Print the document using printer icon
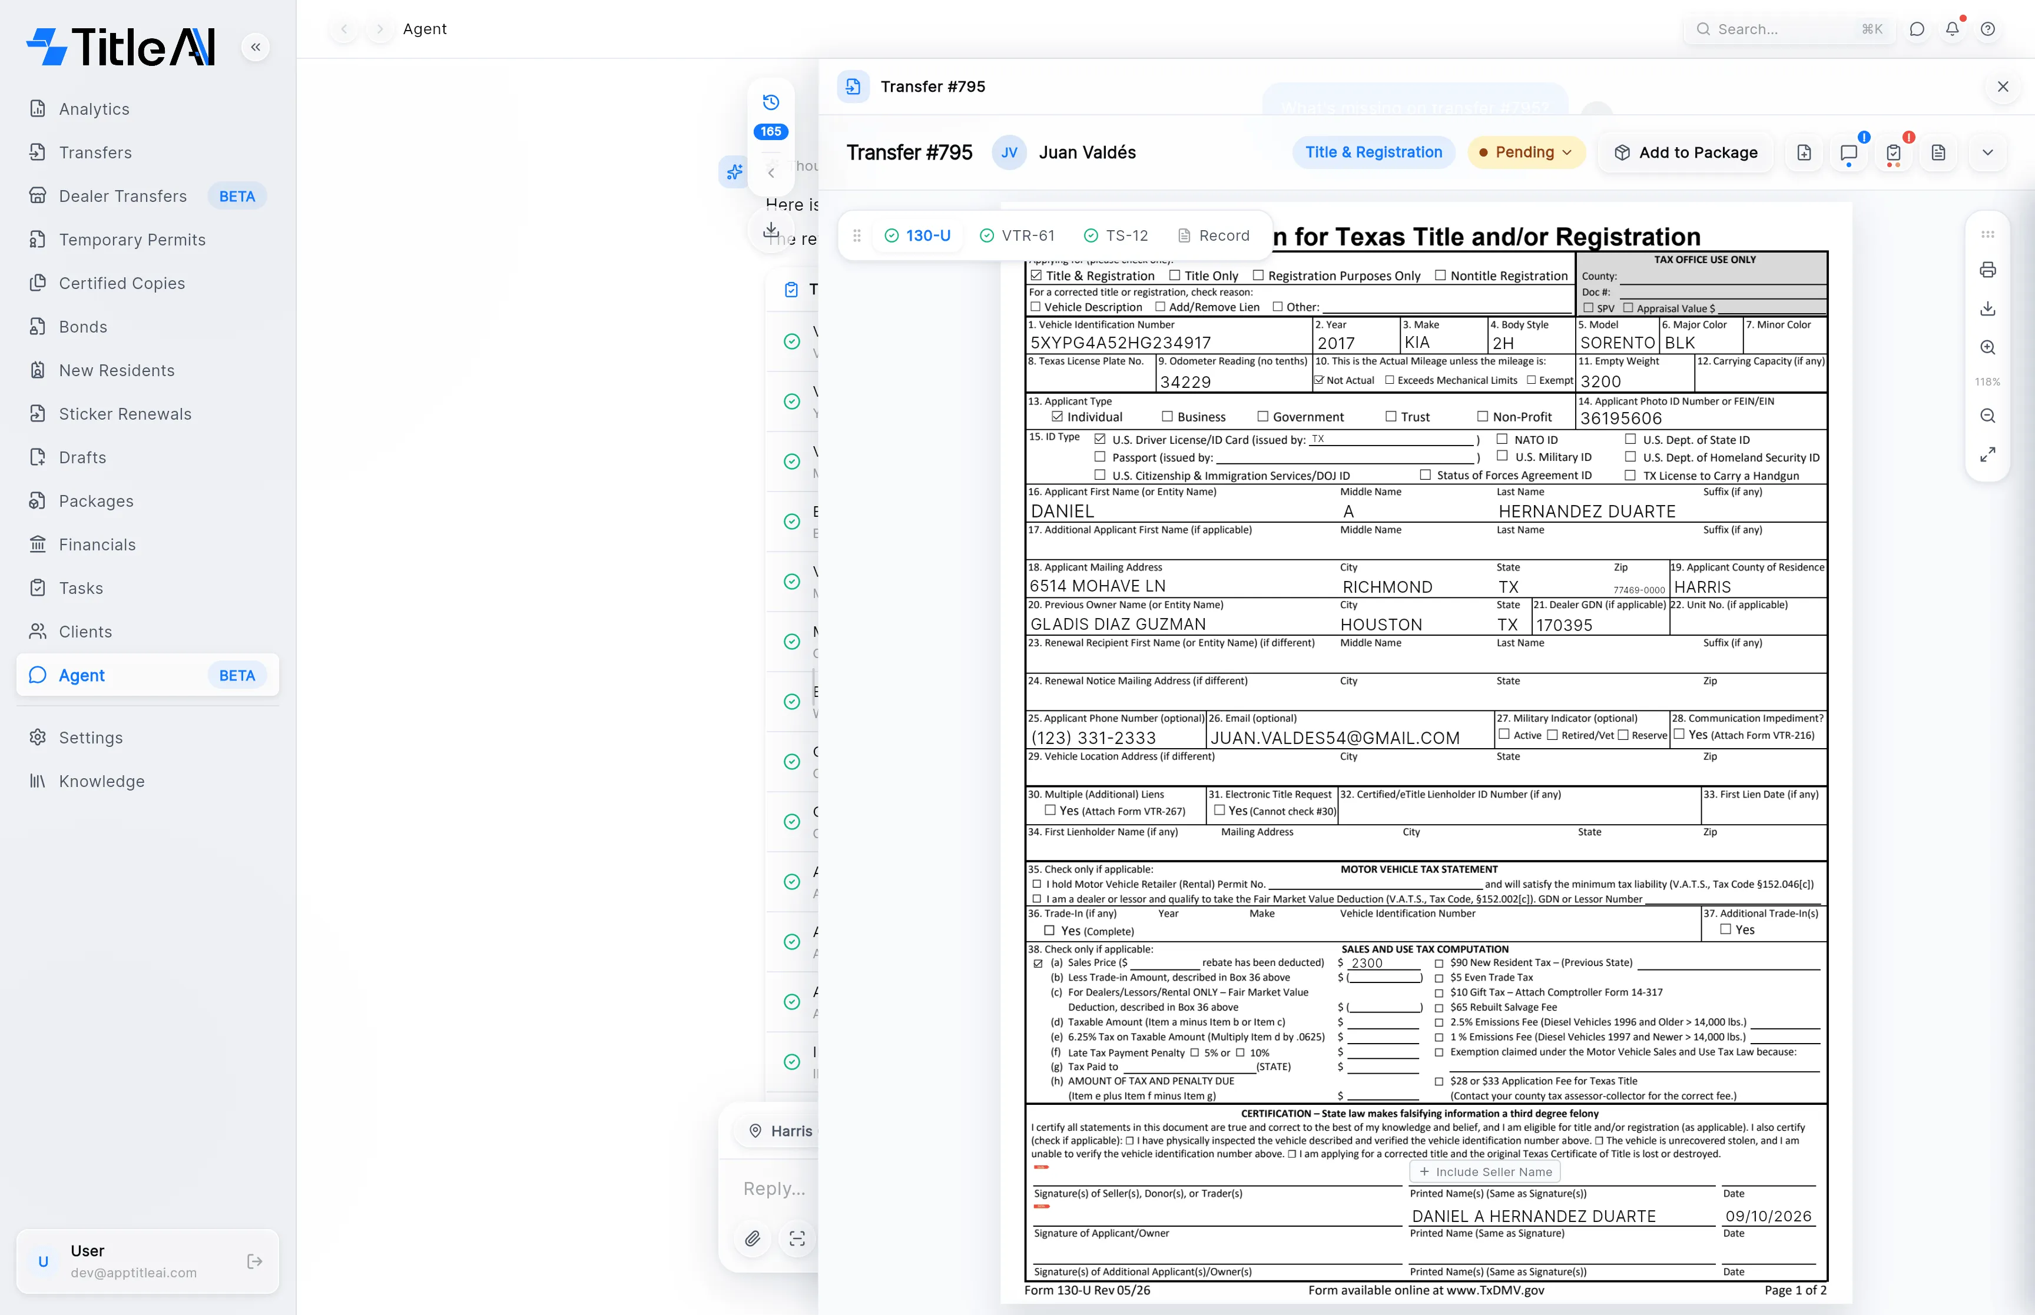 [1987, 270]
